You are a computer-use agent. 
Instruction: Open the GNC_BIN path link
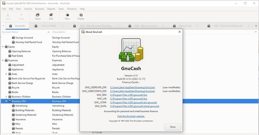pyautogui.click(x=129, y=95)
